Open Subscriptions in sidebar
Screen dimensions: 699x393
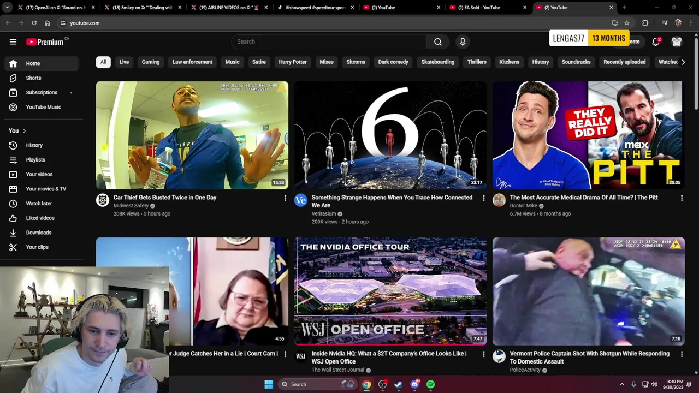click(x=42, y=92)
